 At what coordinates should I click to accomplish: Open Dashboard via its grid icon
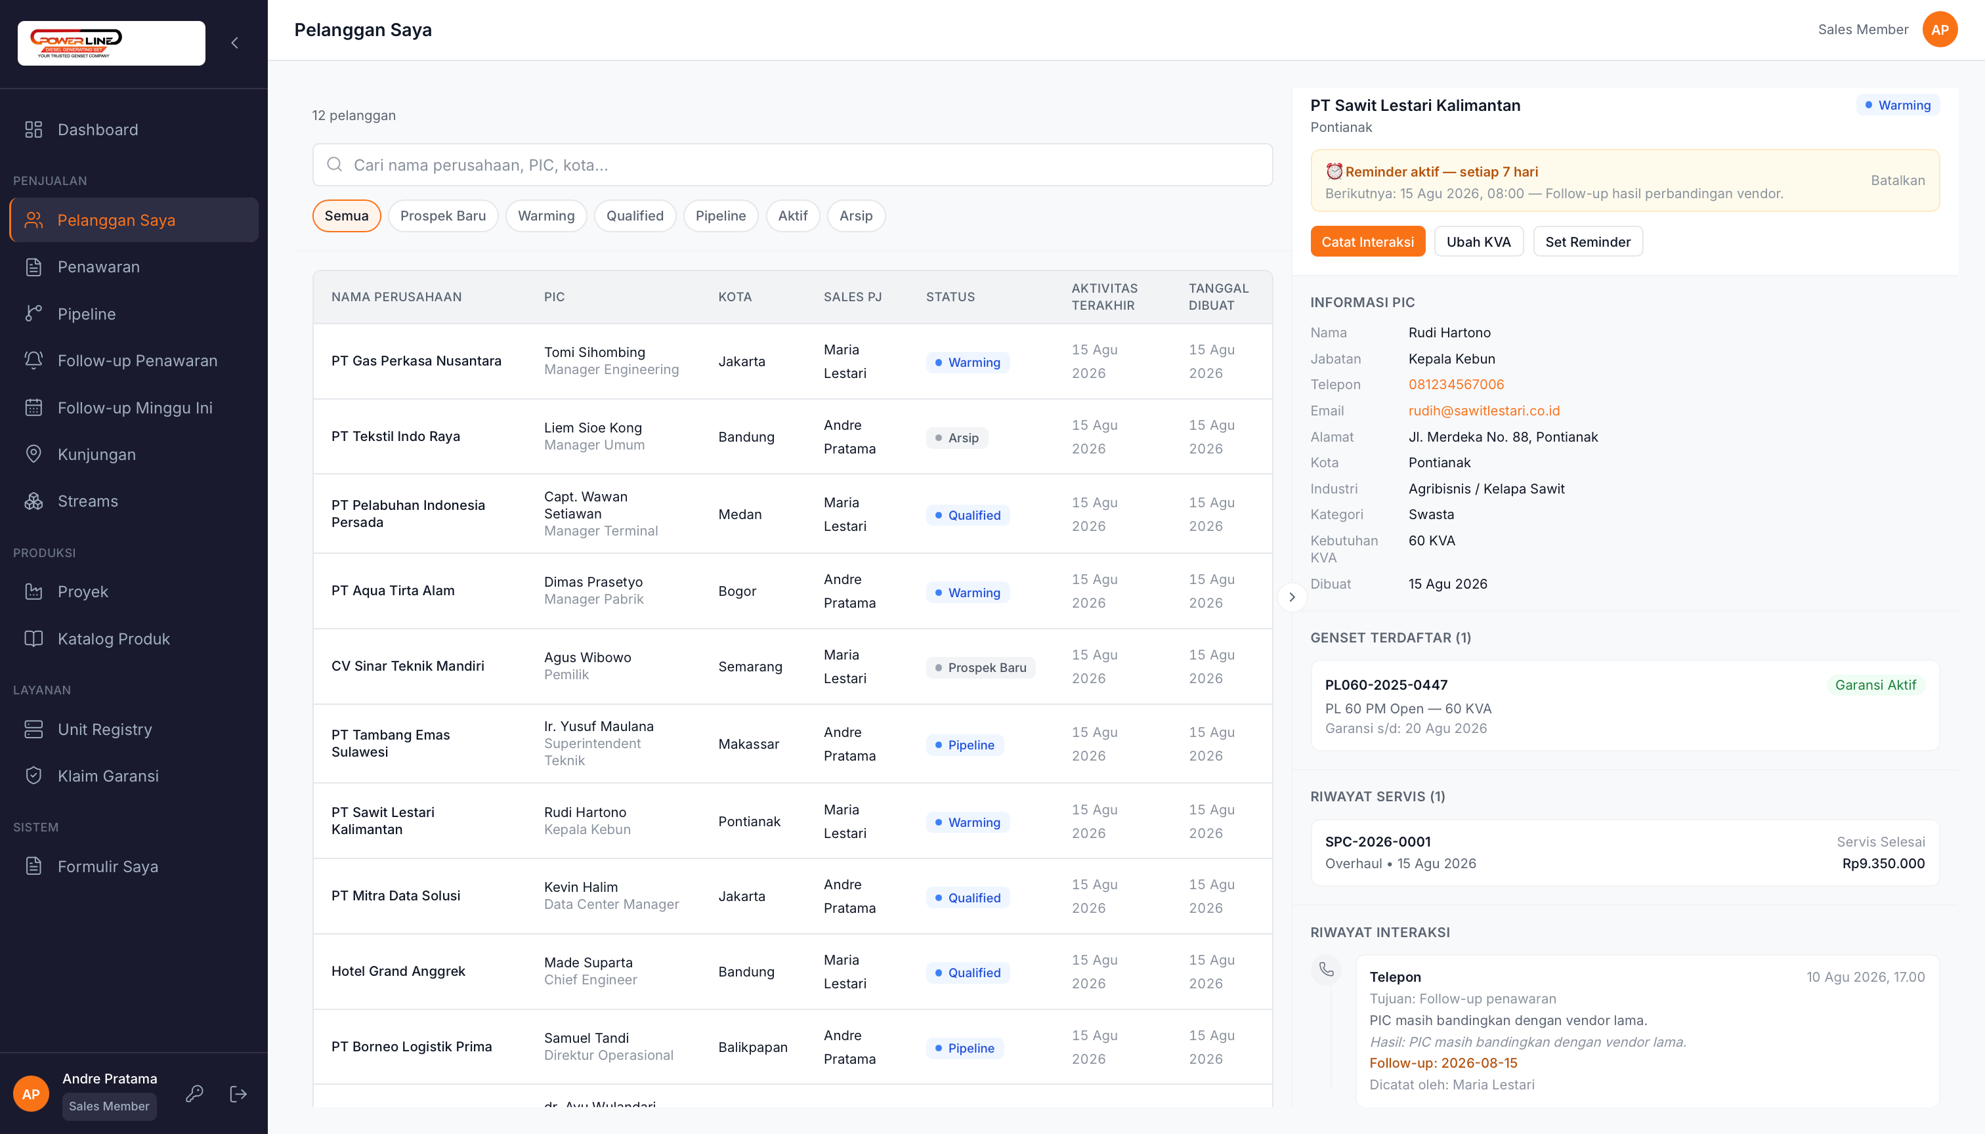(x=33, y=129)
